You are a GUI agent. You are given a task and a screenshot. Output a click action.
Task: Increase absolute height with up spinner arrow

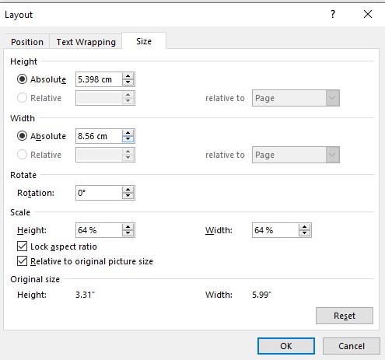pos(128,76)
